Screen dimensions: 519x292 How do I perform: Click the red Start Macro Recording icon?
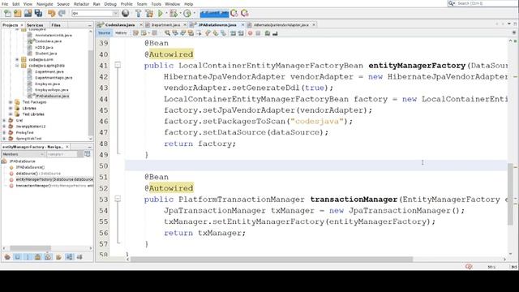pos(251,33)
